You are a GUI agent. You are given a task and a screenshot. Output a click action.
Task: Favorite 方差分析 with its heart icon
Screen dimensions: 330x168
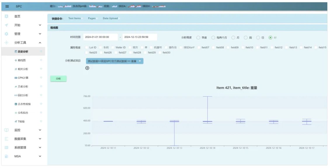pyautogui.click(x=41, y=86)
